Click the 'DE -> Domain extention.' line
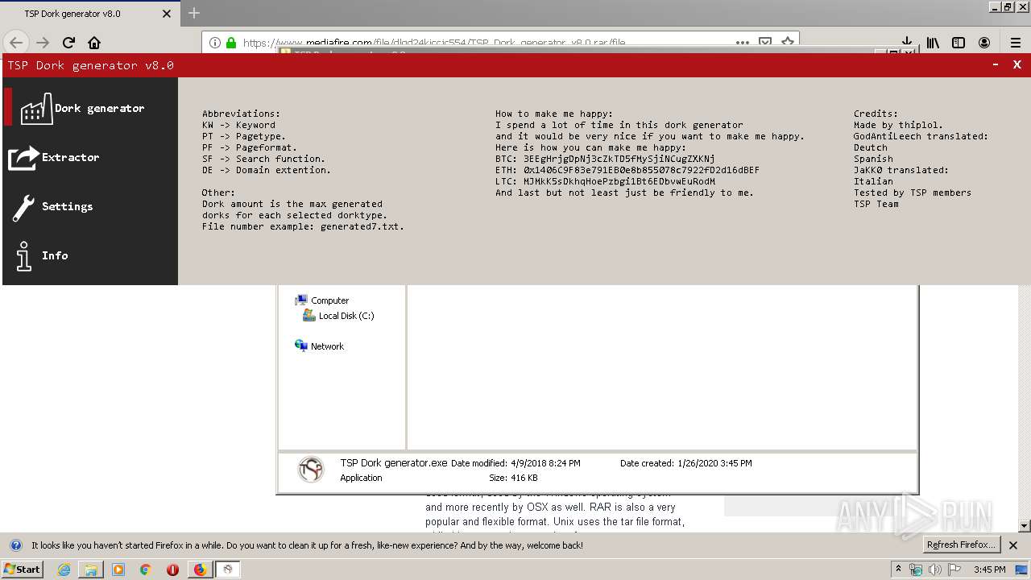The image size is (1031, 580). (267, 170)
